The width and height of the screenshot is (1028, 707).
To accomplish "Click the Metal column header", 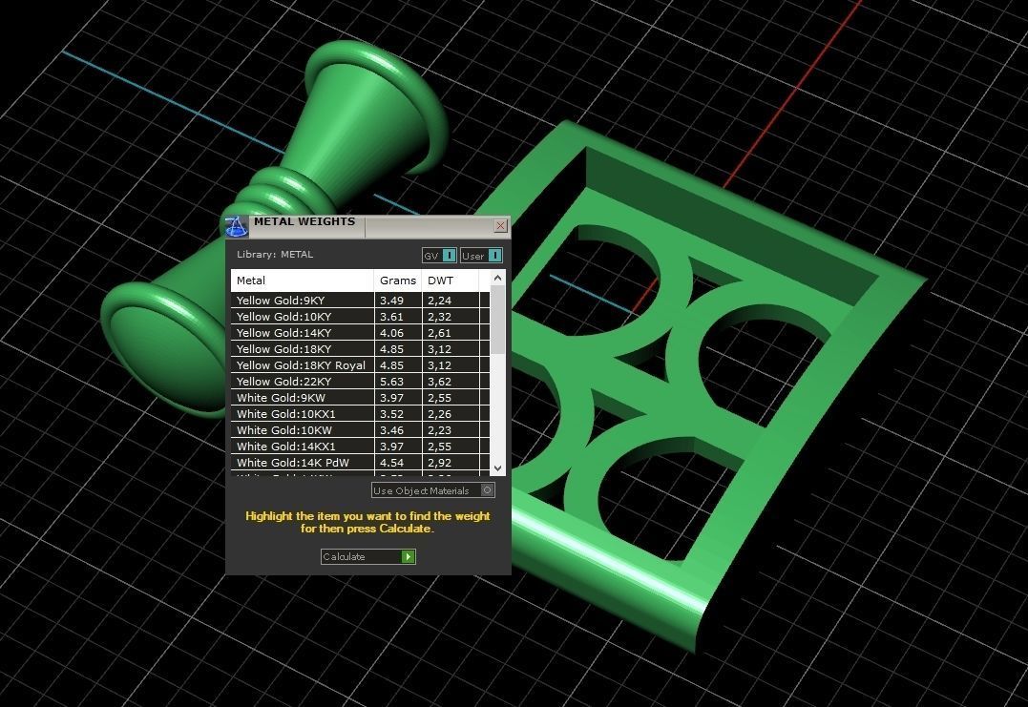I will [x=303, y=281].
